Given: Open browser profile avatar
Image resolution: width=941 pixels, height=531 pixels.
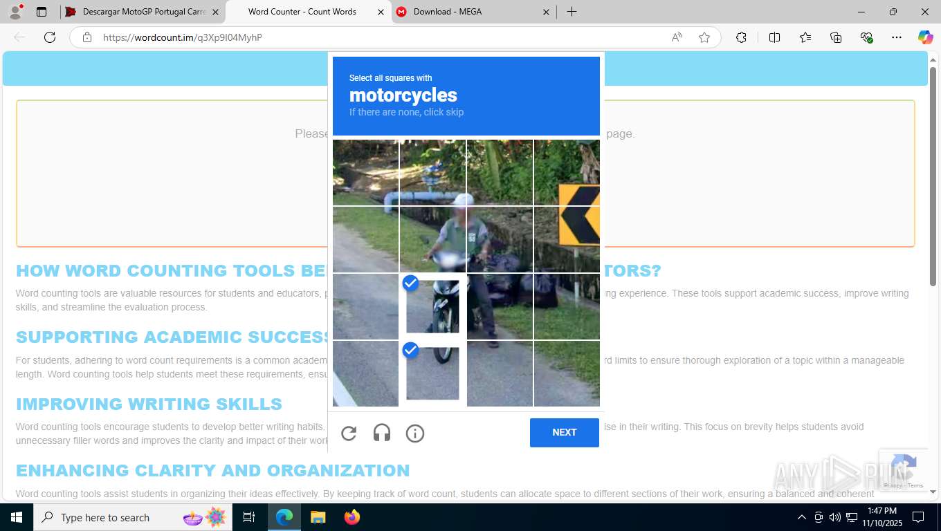Looking at the screenshot, I should 15,12.
